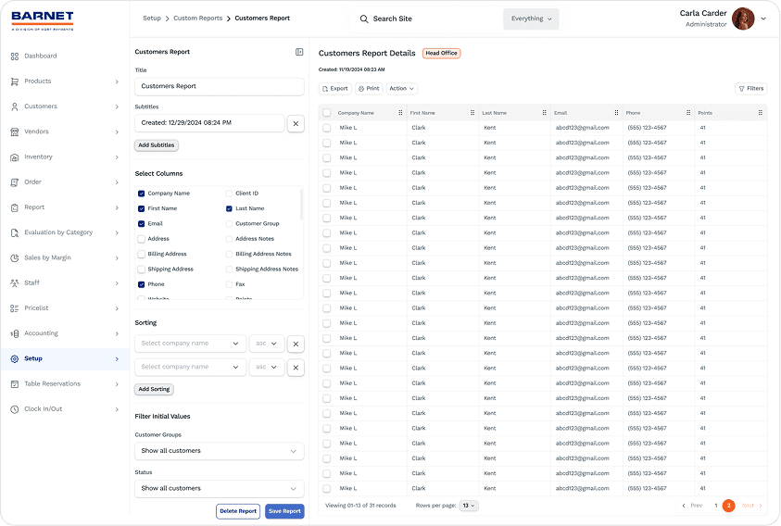
Task: Remove the Created subtitle with X
Action: 296,123
